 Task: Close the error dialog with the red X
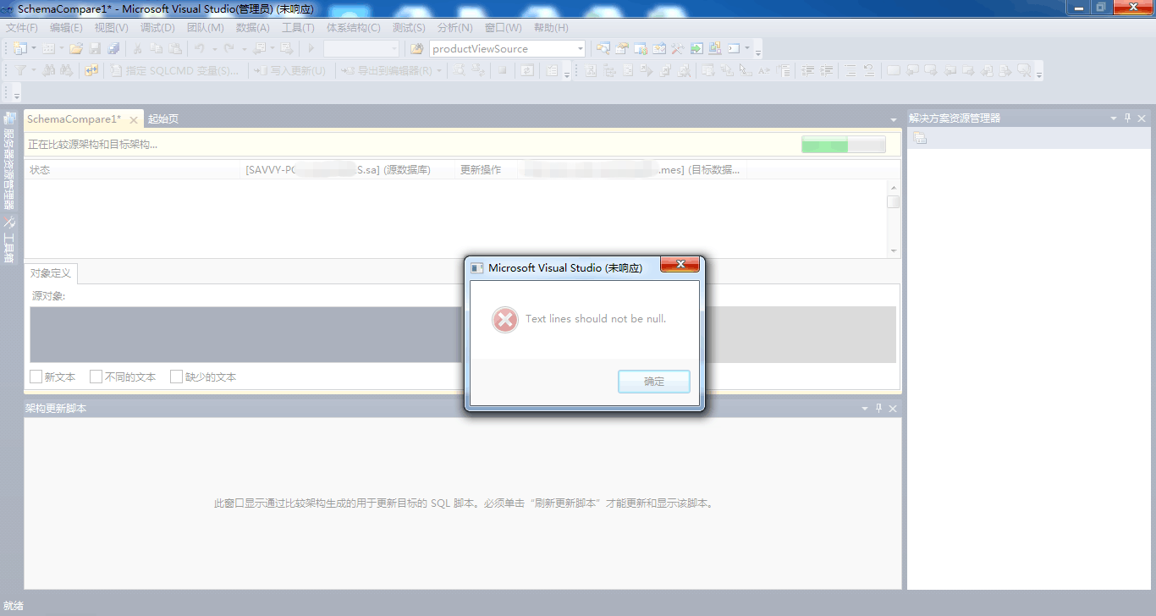pos(680,266)
